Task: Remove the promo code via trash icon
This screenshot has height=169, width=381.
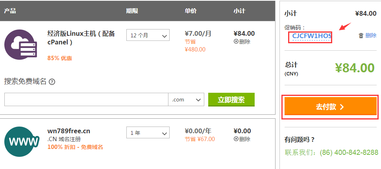Action: coord(367,35)
